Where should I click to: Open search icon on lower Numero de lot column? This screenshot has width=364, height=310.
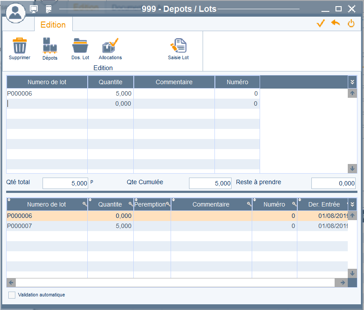(x=85, y=204)
